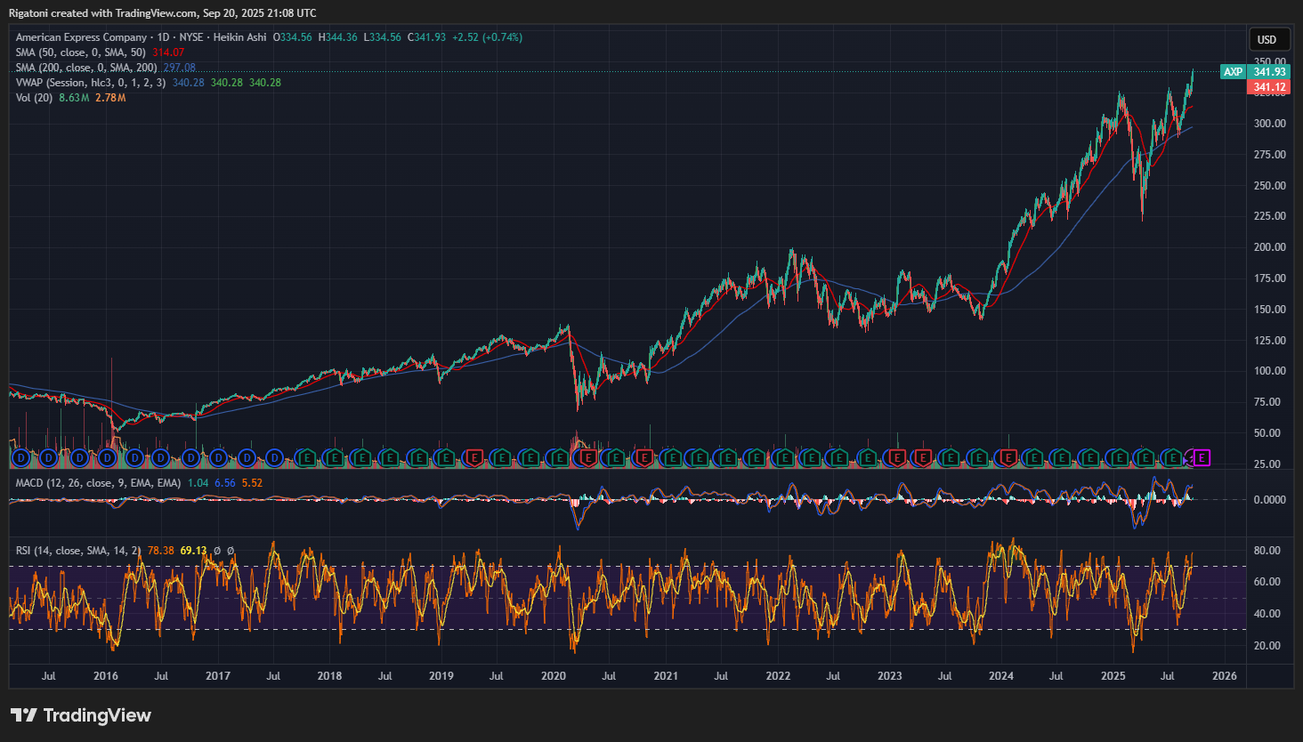
Task: Click the 2024 label on time axis
Action: pyautogui.click(x=1001, y=676)
